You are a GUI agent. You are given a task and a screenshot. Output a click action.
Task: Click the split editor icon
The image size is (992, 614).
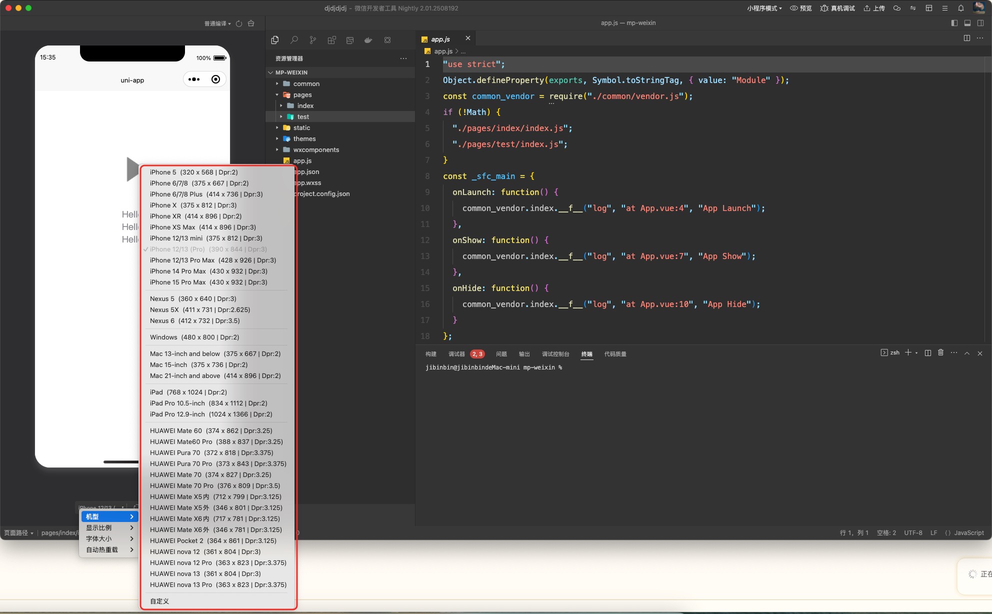click(x=966, y=38)
